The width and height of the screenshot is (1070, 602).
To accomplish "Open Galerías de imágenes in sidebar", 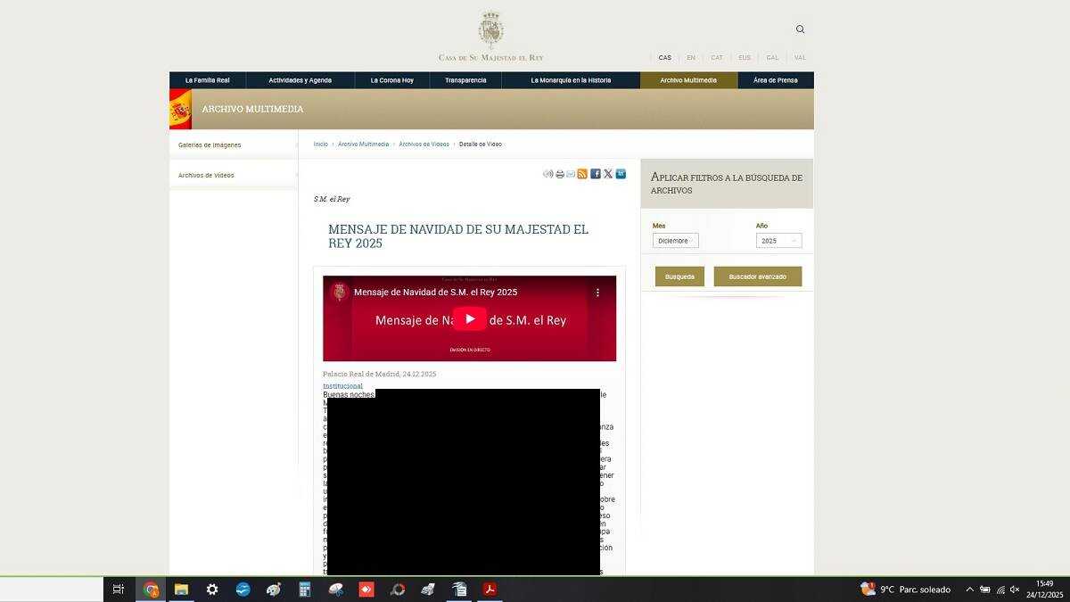I will coord(210,145).
